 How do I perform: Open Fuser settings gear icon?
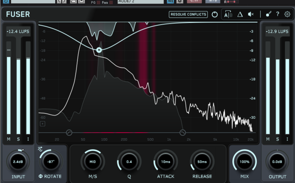pos(287,14)
